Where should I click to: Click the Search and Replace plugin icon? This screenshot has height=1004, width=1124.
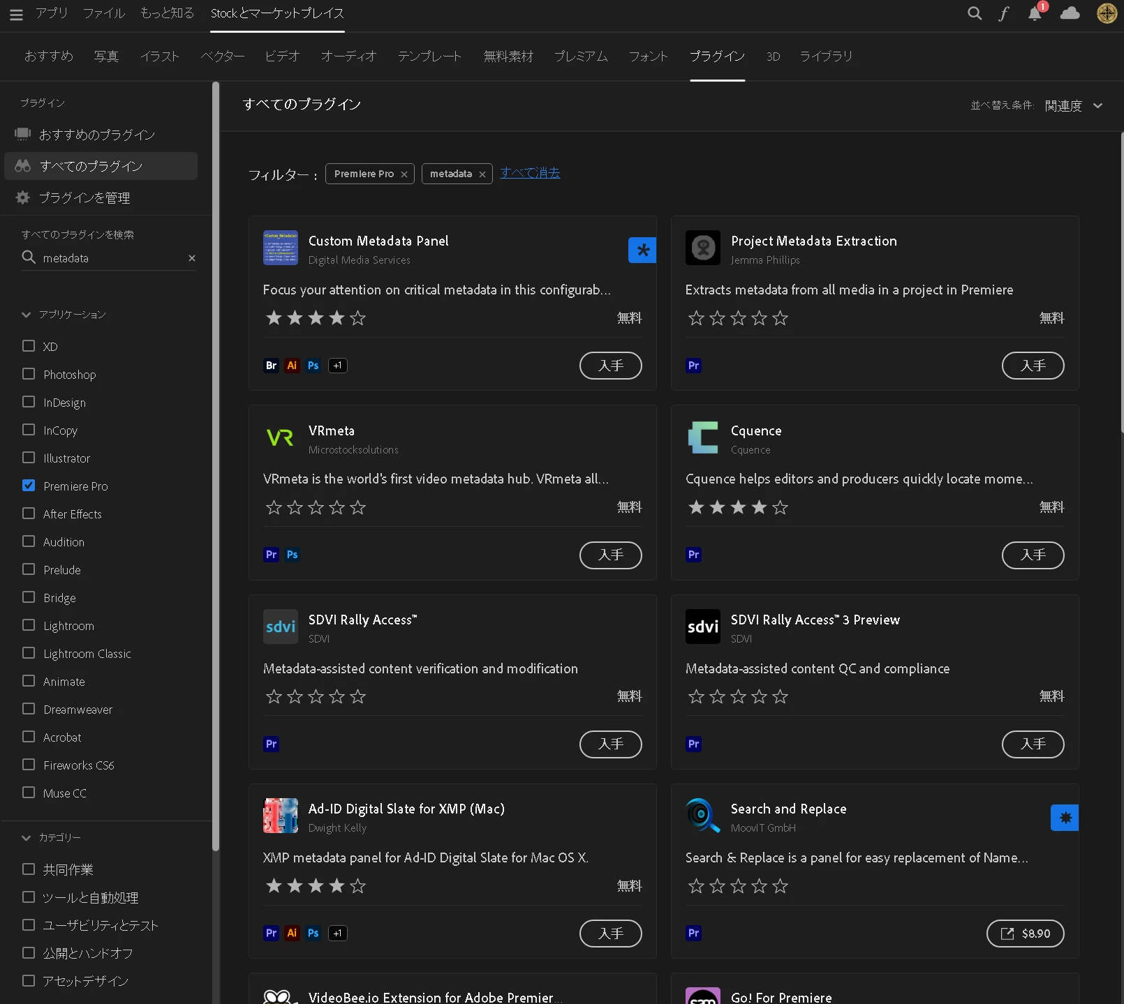(703, 816)
